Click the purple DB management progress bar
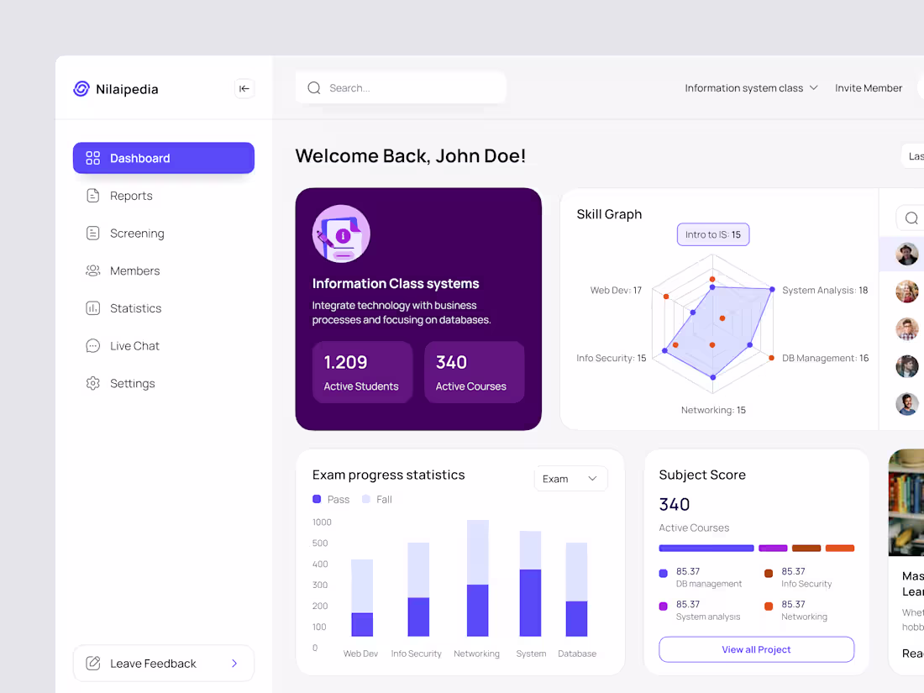The height and width of the screenshot is (693, 924). tap(706, 548)
